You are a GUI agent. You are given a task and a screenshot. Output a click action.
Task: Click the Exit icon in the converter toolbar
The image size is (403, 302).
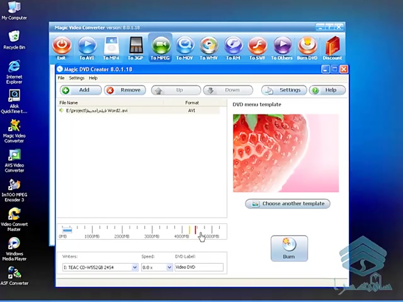click(62, 47)
